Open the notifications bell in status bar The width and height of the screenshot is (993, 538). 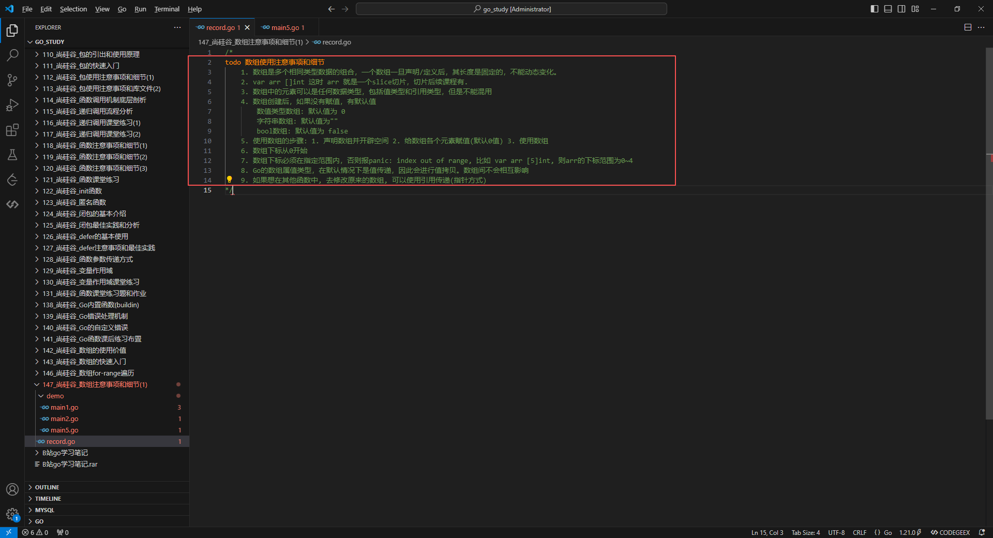[x=982, y=532]
